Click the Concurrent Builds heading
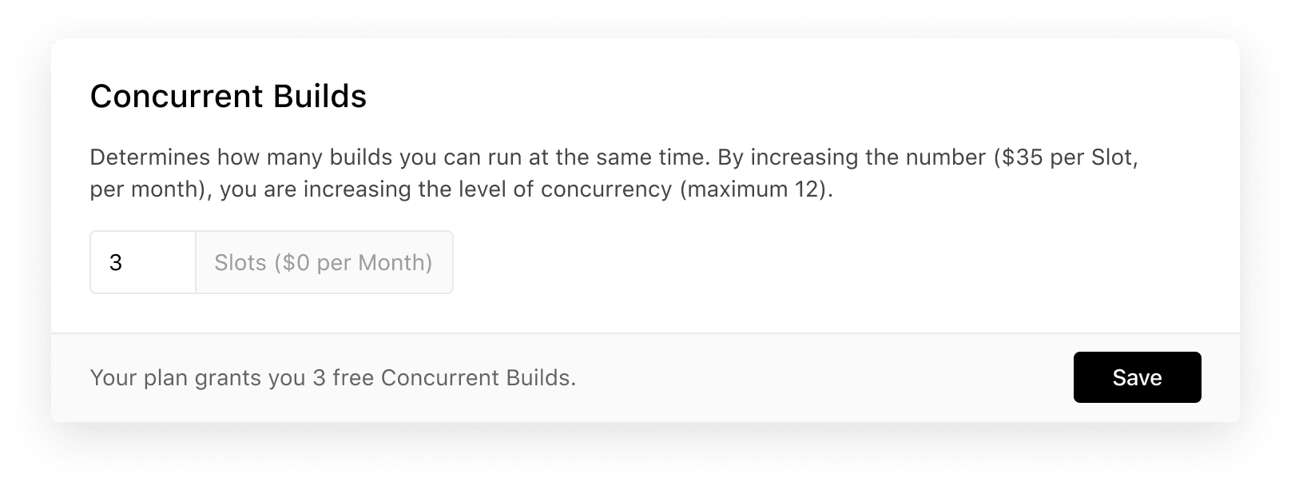 point(228,96)
